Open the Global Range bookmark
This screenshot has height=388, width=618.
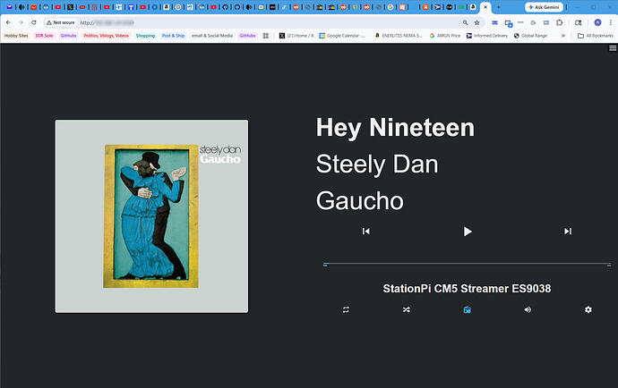(530, 36)
